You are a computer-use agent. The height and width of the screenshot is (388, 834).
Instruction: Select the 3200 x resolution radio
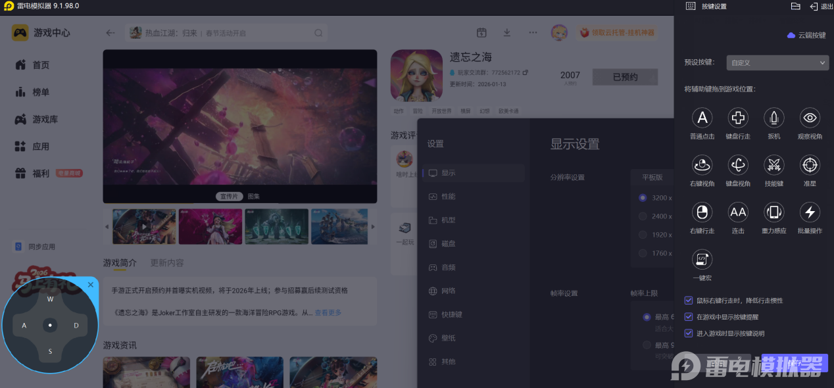[643, 198]
